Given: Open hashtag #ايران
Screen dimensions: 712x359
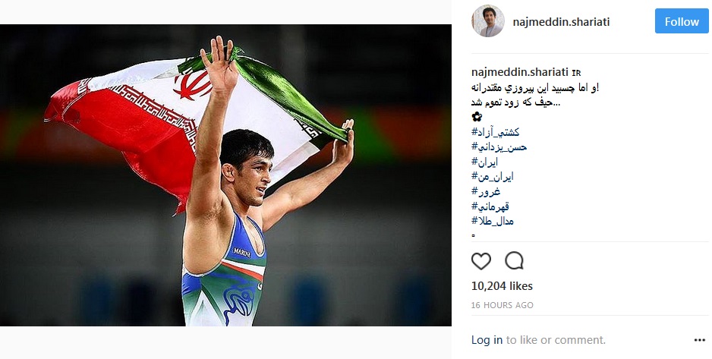Looking at the screenshot, I should pyautogui.click(x=484, y=162).
